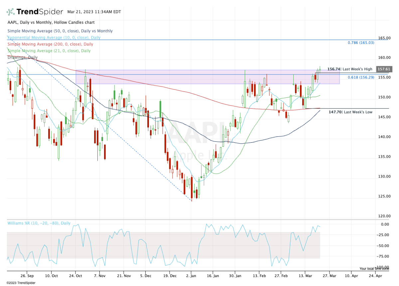Viewport: 399px width, 286px height.
Task: Click the AAPL Daily vs Monthly chart title
Action: pos(51,22)
